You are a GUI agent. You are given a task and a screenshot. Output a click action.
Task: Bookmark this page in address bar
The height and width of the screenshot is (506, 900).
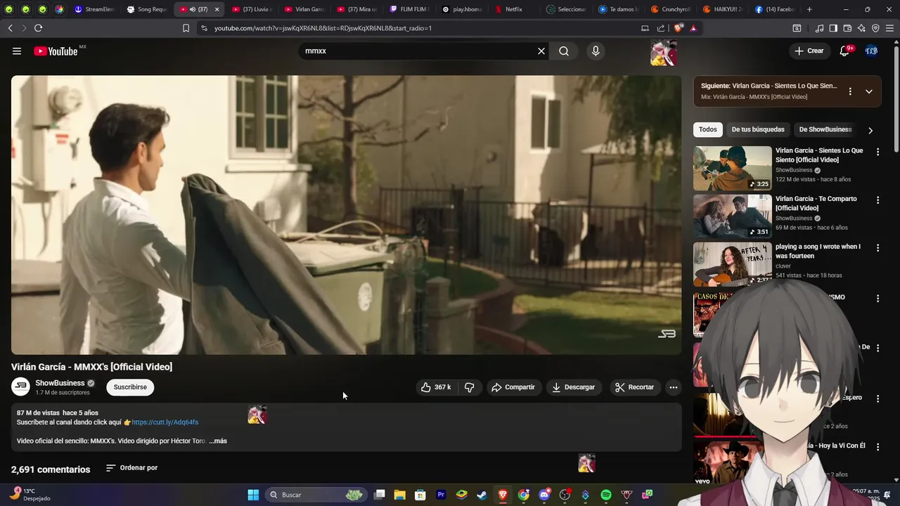[186, 28]
